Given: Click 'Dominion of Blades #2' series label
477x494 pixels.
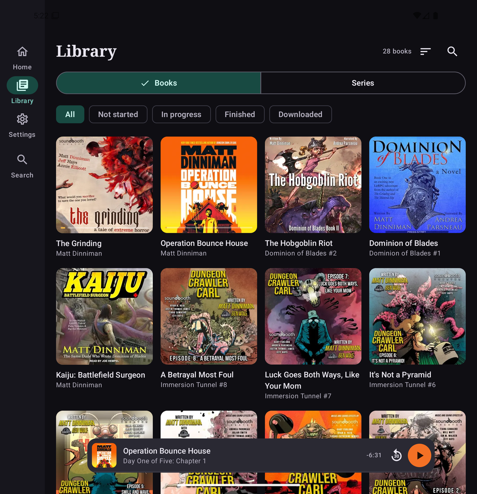Looking at the screenshot, I should point(301,254).
